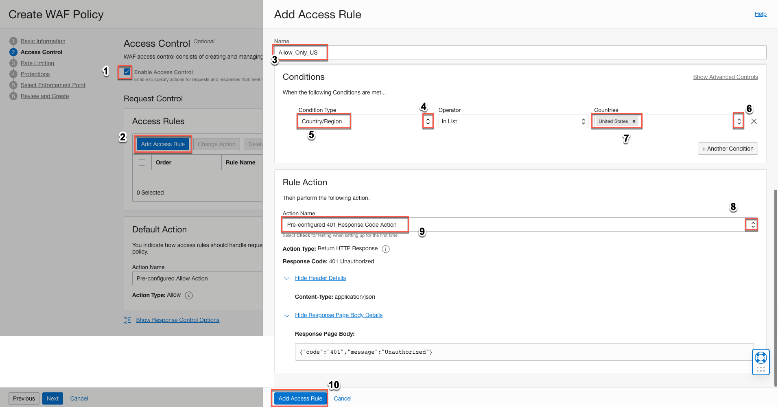Open the Condition Type dropdown
The image size is (778, 407).
pos(428,121)
